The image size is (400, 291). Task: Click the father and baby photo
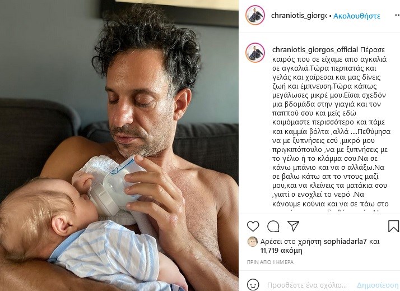(119, 146)
